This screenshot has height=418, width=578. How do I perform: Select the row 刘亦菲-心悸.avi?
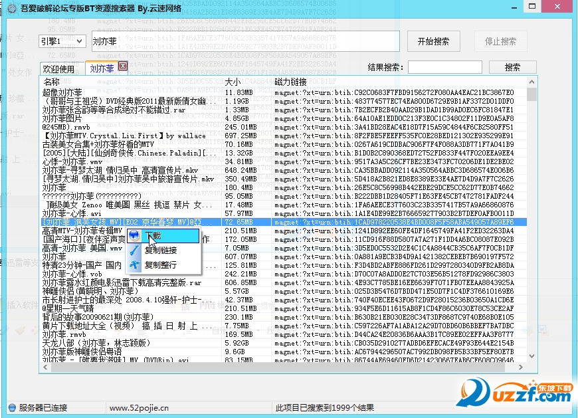[x=284, y=213]
